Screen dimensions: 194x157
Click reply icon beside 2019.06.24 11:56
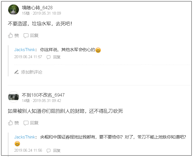[x=48, y=151]
